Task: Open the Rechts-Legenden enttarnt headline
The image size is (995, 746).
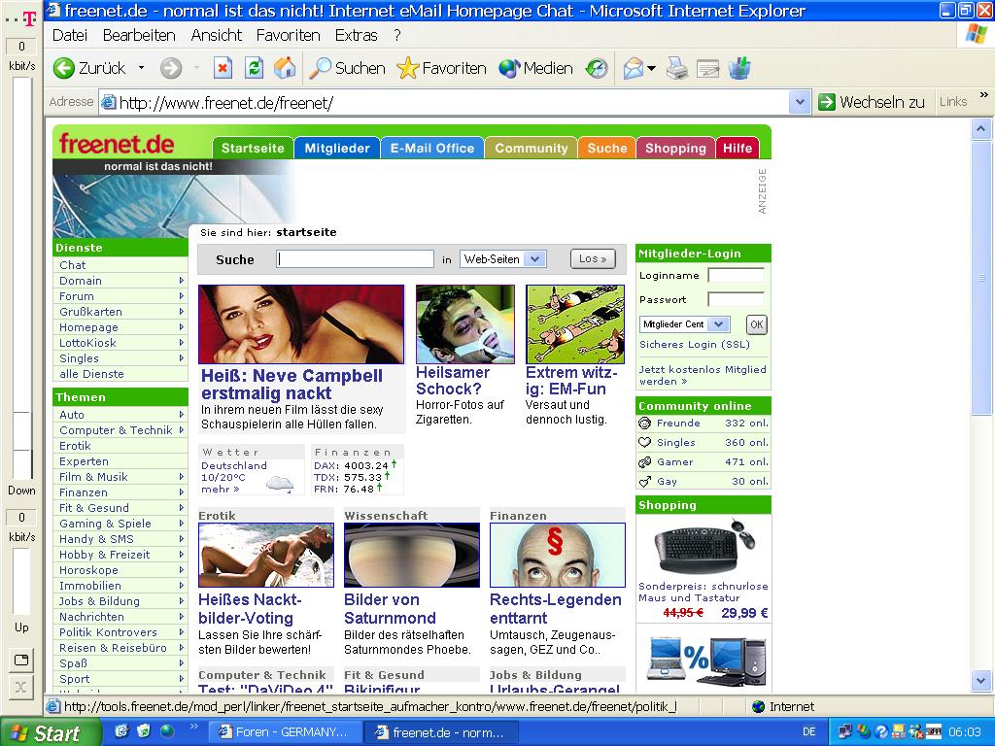Action: coord(555,608)
